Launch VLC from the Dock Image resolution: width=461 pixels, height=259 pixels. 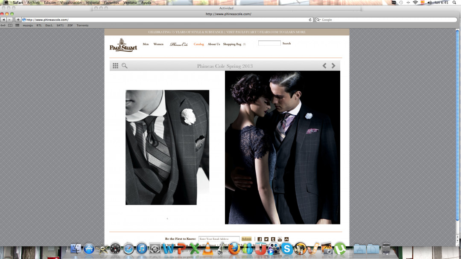coord(207,248)
